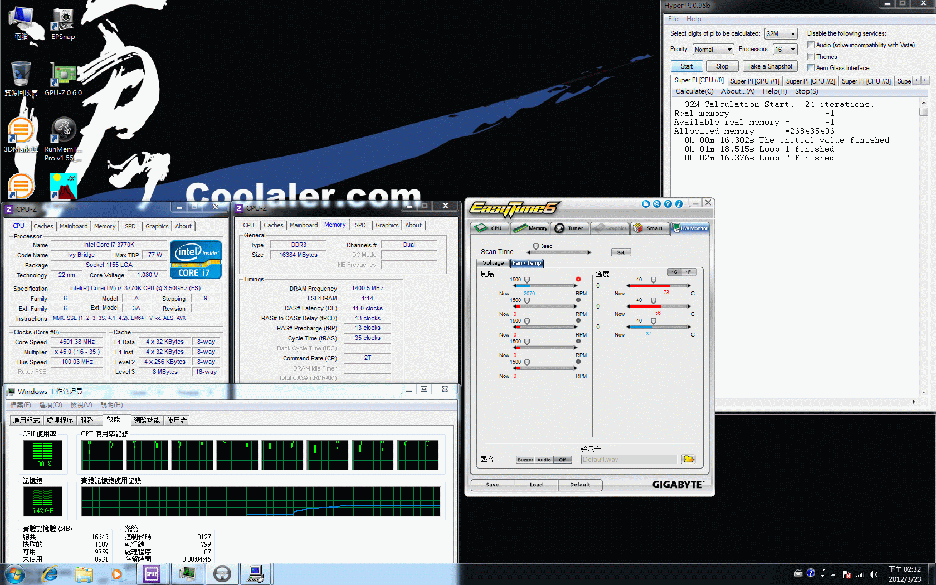
Task: Open the Recycle Bin desktop icon
Action: [x=21, y=79]
